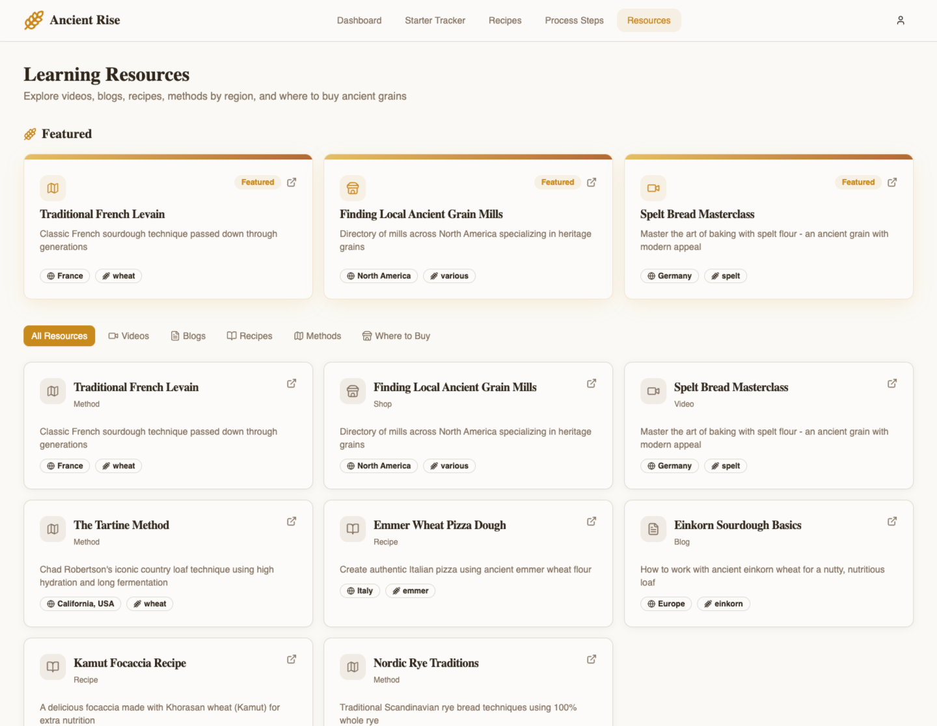
Task: Click the North America tag on featured card
Action: click(x=379, y=276)
